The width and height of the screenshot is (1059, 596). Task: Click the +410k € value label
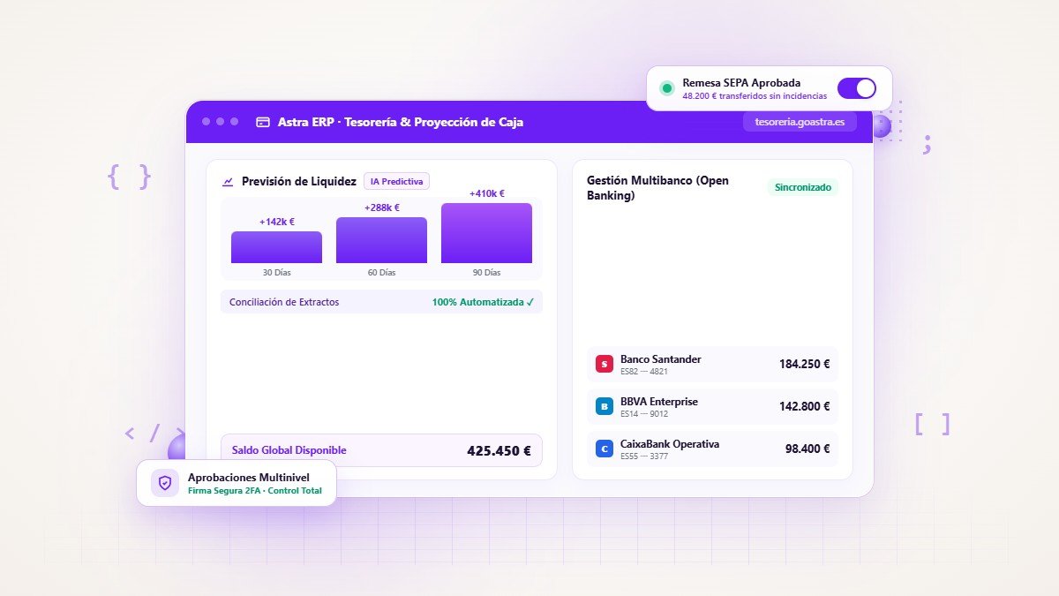pos(487,193)
